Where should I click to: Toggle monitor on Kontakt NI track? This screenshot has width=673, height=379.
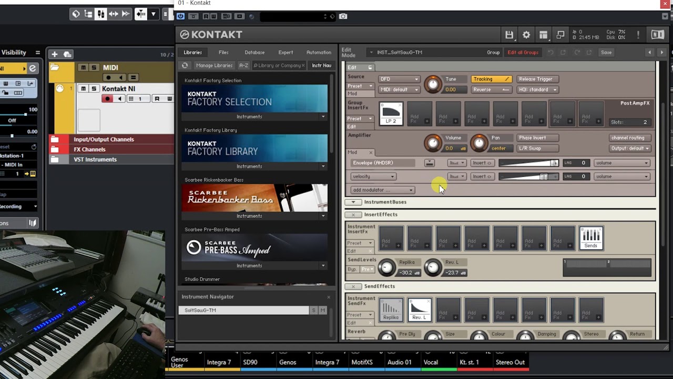click(x=119, y=98)
